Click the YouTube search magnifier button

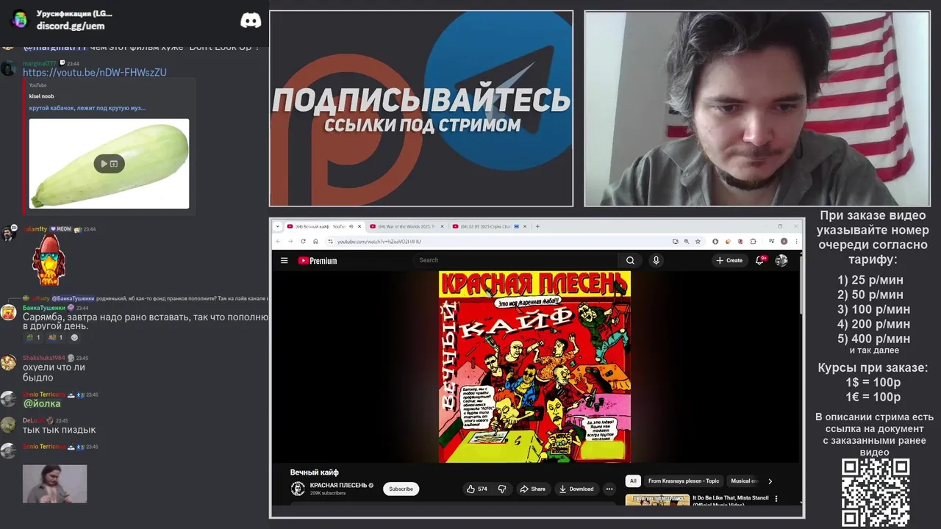(630, 260)
